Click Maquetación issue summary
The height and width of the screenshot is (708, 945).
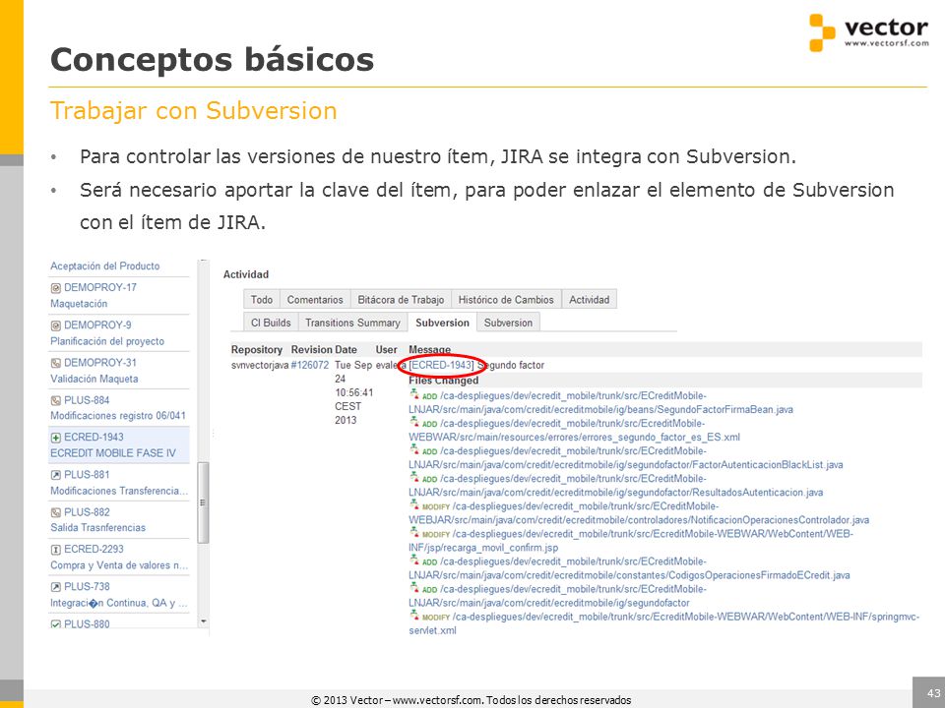pyautogui.click(x=79, y=304)
